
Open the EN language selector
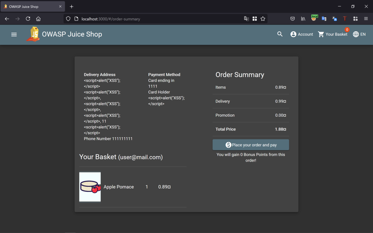(359, 34)
